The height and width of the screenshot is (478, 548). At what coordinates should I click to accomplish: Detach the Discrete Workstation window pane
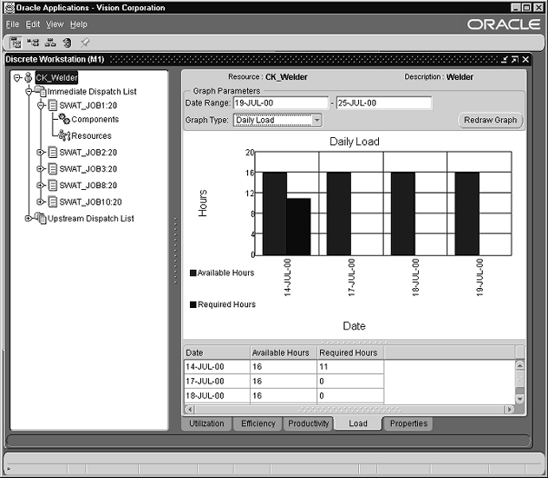tap(505, 60)
